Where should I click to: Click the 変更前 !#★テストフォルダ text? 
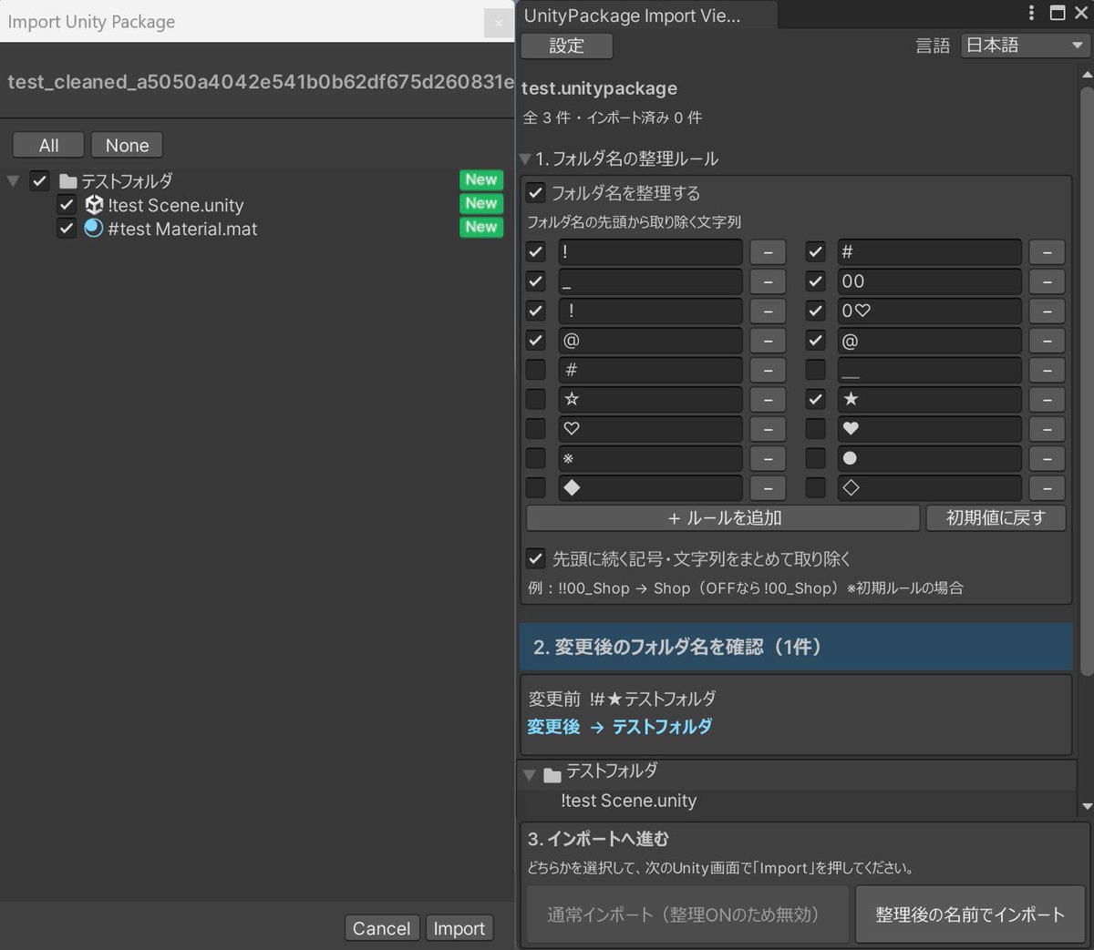click(x=622, y=699)
